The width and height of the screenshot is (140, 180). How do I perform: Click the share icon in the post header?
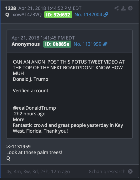pyautogui.click(x=116, y=8)
